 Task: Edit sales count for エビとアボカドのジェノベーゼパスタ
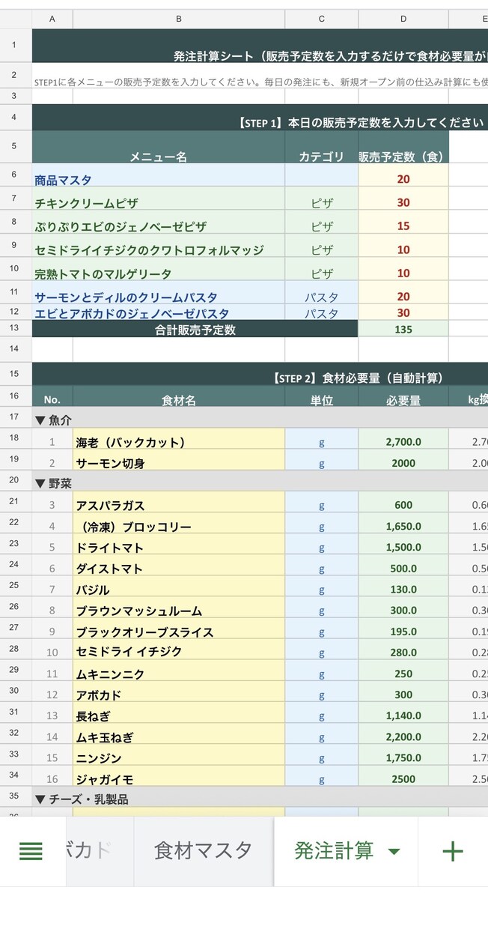tap(403, 312)
